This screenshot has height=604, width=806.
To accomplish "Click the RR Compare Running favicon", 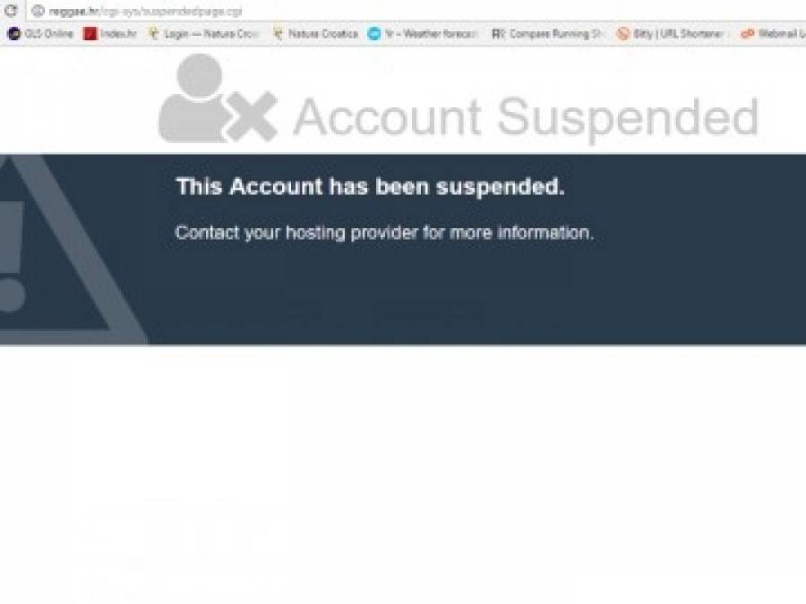I will [x=498, y=34].
